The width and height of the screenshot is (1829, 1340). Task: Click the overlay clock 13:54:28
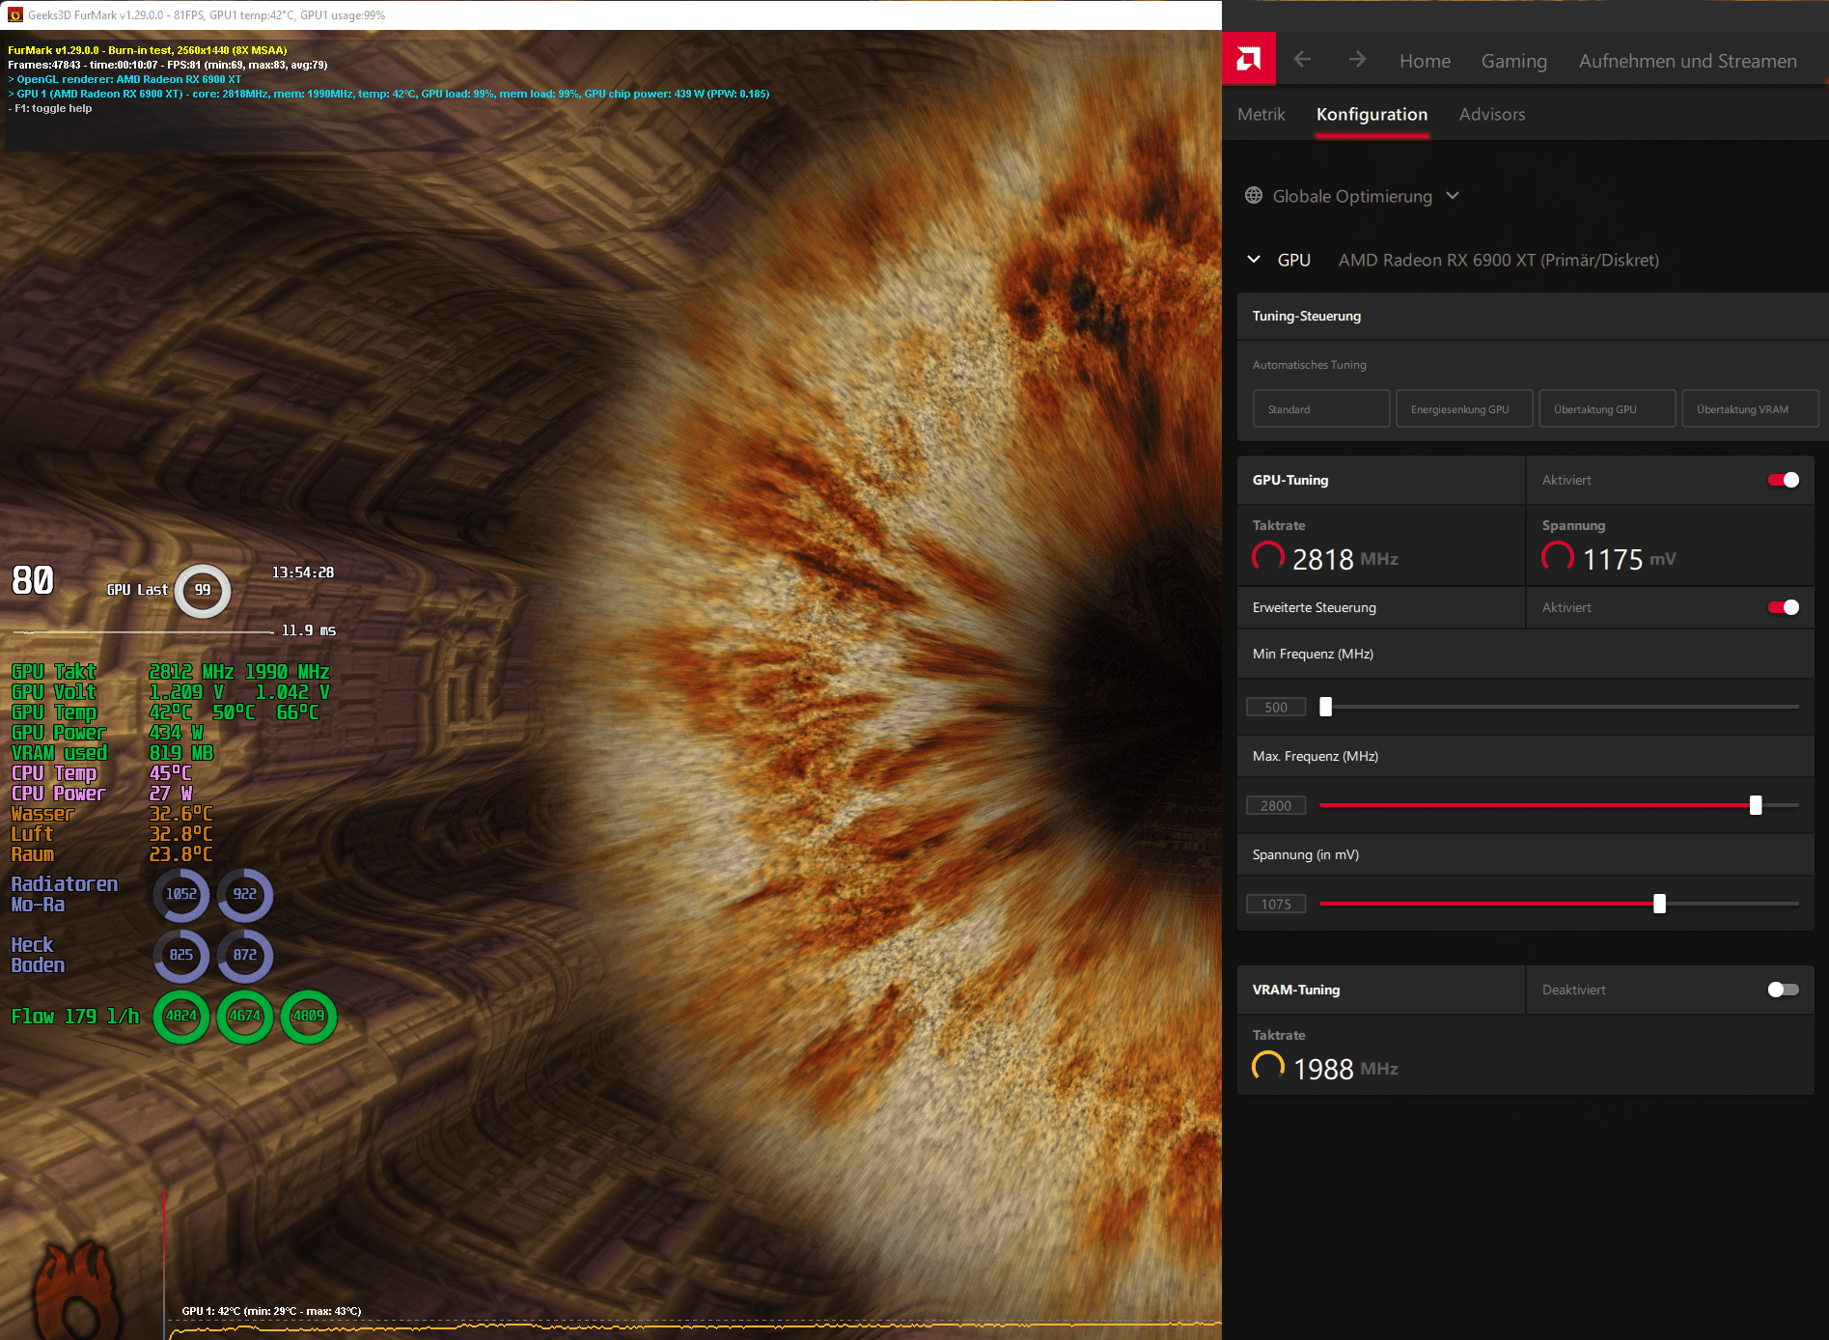tap(303, 572)
